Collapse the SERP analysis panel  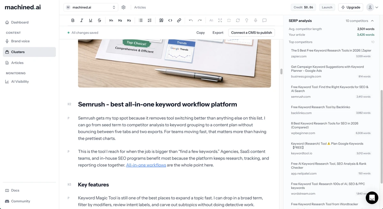372,21
